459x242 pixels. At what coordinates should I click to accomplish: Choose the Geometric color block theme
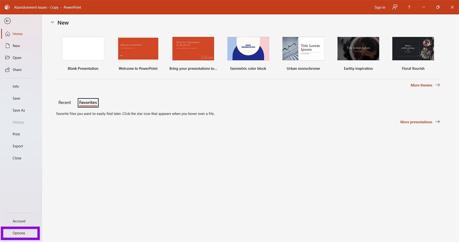tap(248, 49)
